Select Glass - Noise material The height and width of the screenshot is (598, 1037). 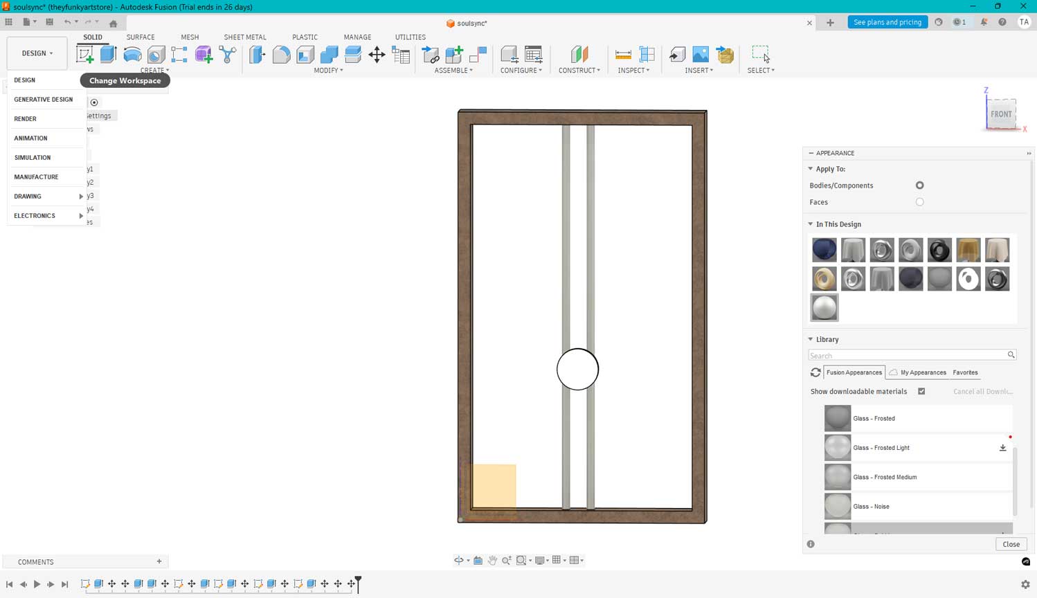click(x=918, y=507)
